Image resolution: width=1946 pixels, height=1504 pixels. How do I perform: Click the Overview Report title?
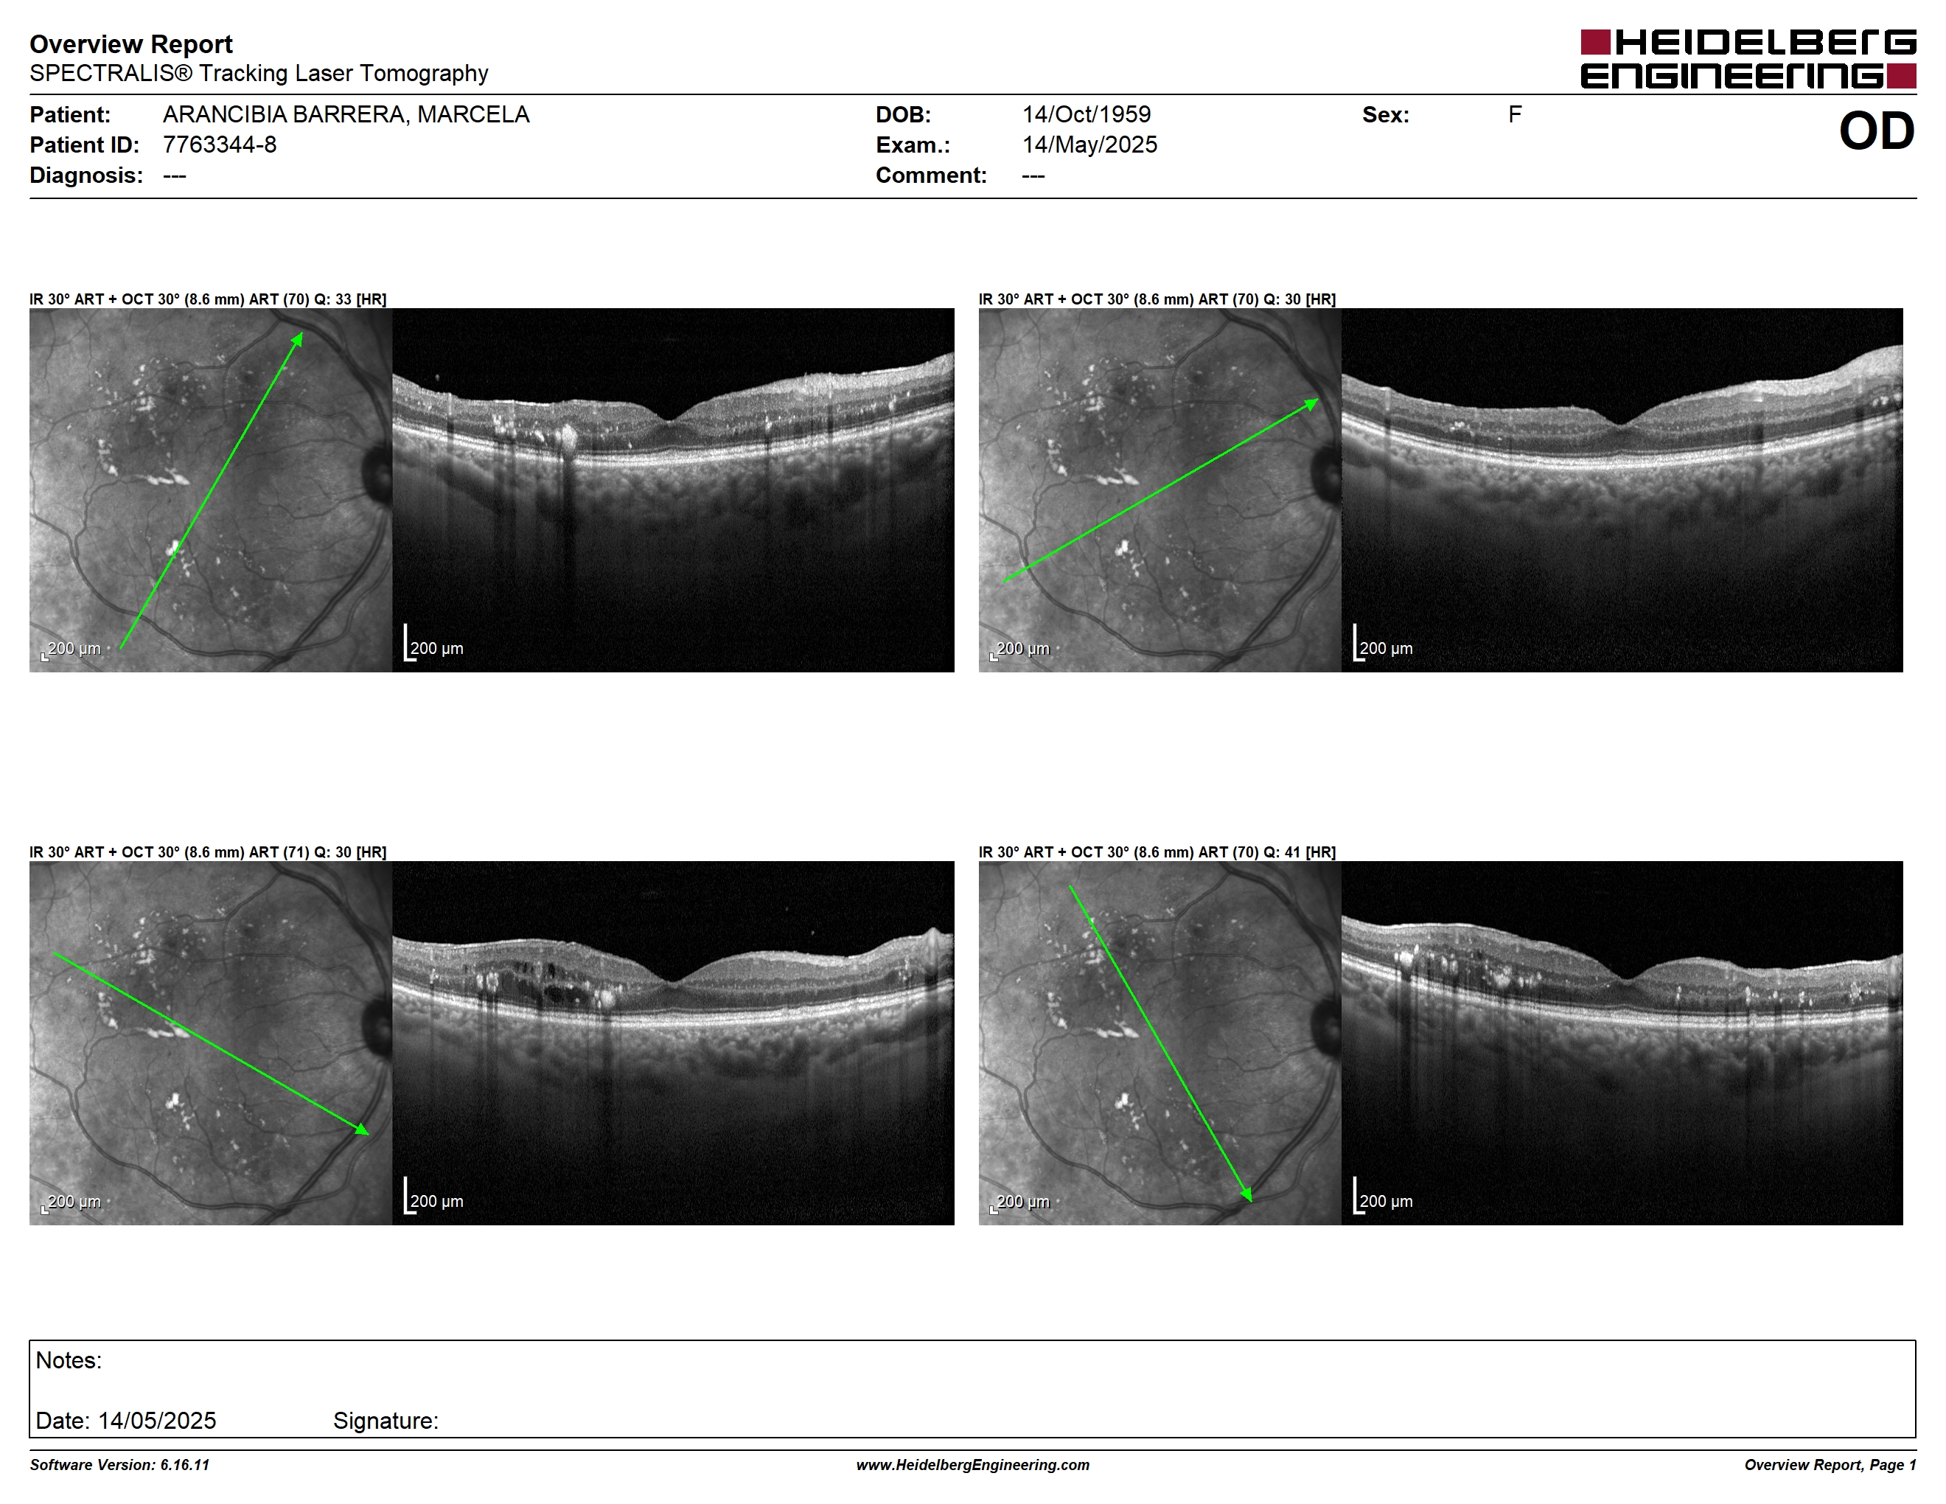click(x=131, y=44)
